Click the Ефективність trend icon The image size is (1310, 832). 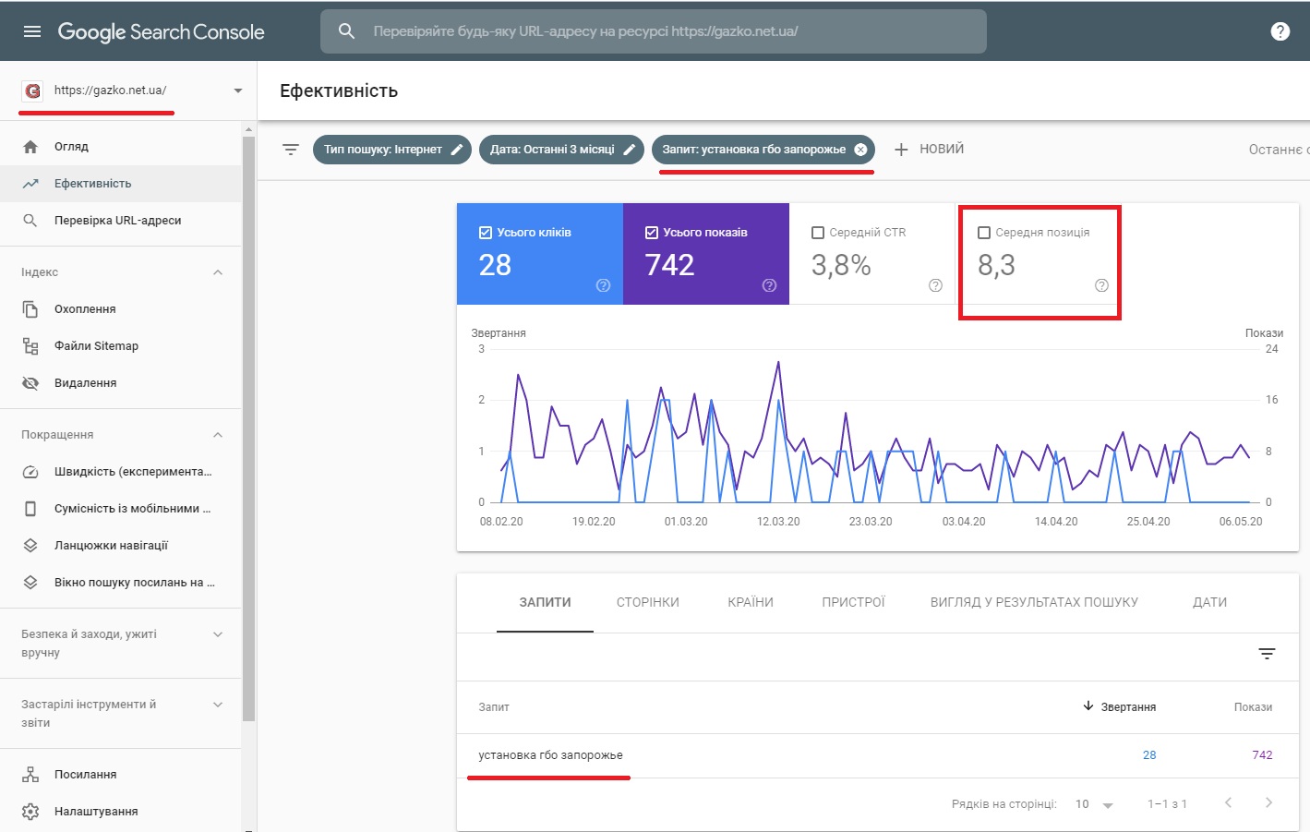click(30, 184)
